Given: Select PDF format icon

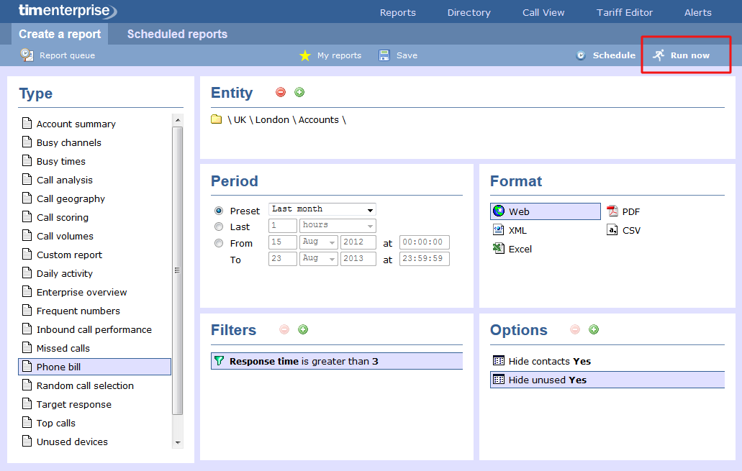Looking at the screenshot, I should coord(612,211).
